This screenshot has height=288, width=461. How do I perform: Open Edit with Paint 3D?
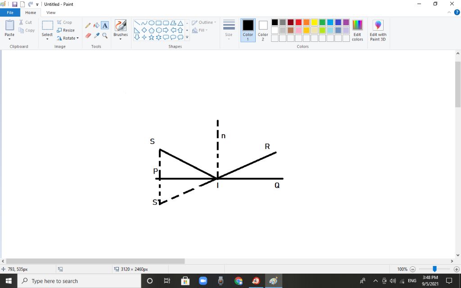pyautogui.click(x=378, y=31)
